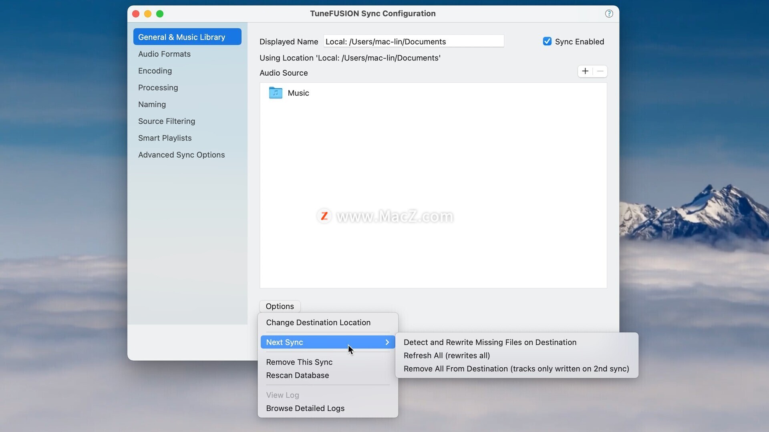Choose Refresh All (rewrites all)
Image resolution: width=769 pixels, height=432 pixels.
tap(517, 356)
